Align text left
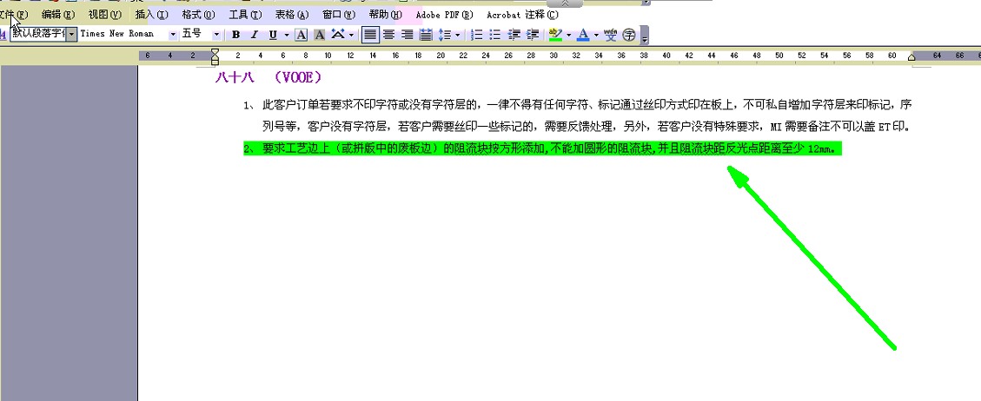The width and height of the screenshot is (981, 401). (x=371, y=35)
